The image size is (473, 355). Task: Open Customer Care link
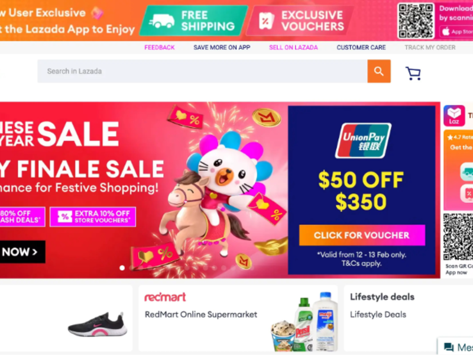(x=361, y=47)
